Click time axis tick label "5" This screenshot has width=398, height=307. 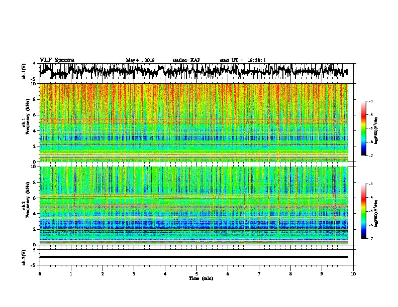(x=196, y=274)
